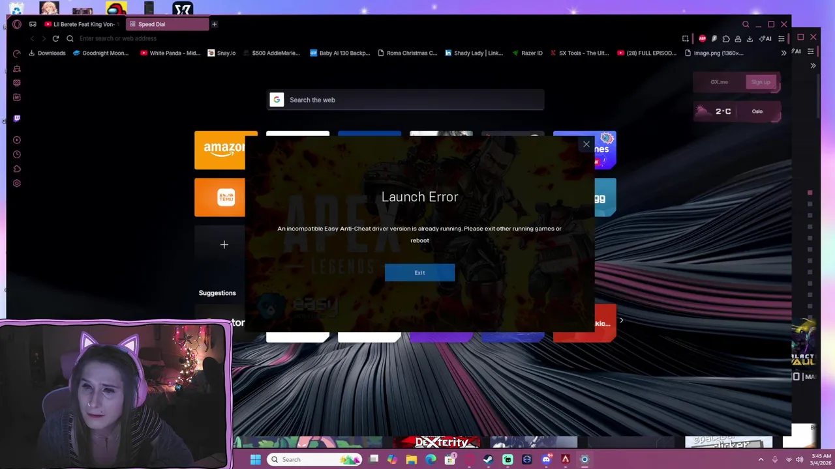The width and height of the screenshot is (835, 469).
Task: Open the Temu speed dial tile
Action: click(x=220, y=197)
